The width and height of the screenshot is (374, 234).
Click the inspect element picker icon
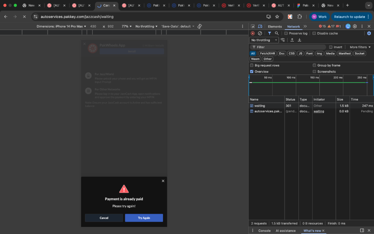(253, 27)
